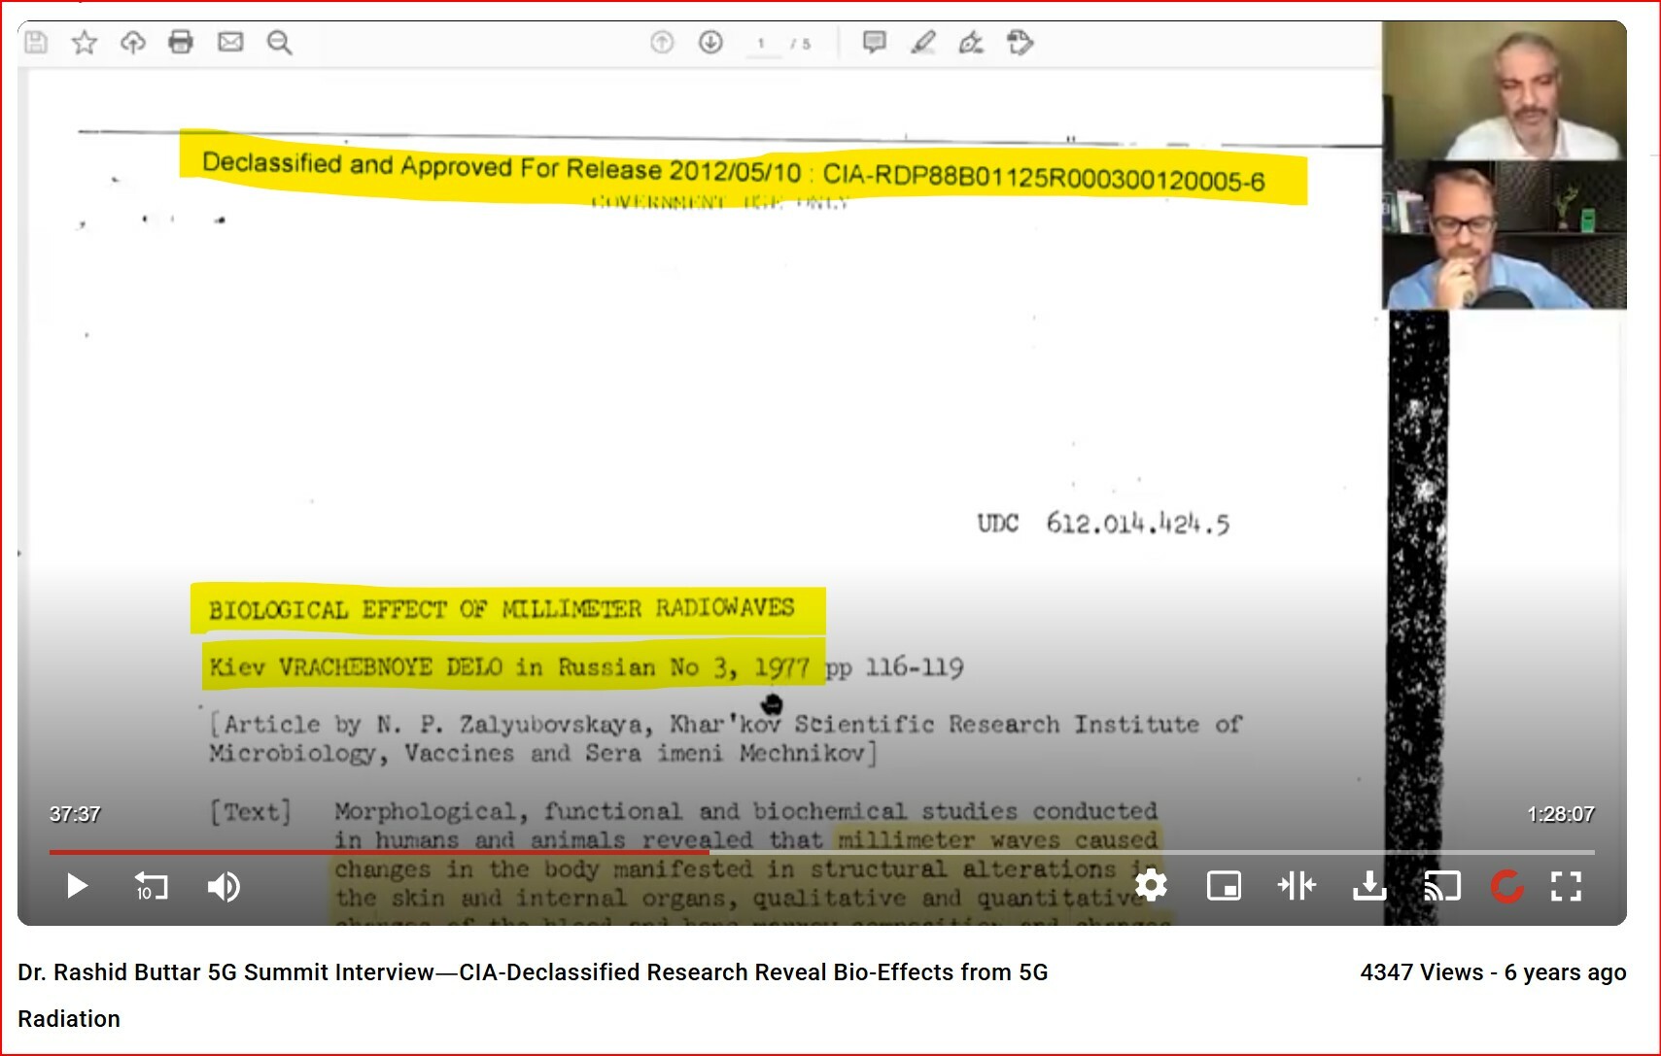The width and height of the screenshot is (1661, 1056).
Task: Mute the video volume
Action: pyautogui.click(x=224, y=886)
